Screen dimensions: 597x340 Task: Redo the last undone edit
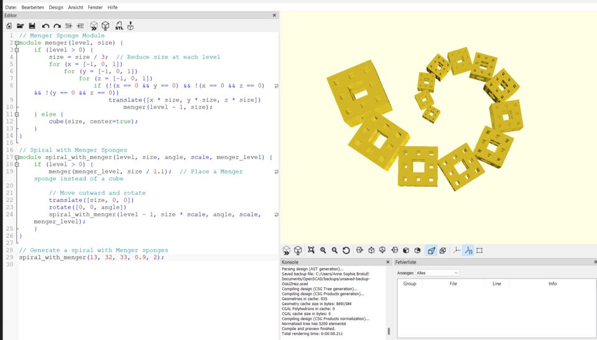coord(57,26)
